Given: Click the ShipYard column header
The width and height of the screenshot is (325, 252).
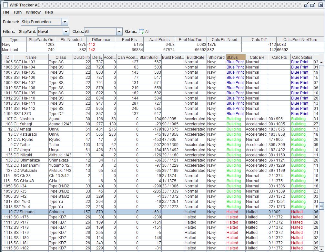Looking at the screenshot, I should click(216, 57).
